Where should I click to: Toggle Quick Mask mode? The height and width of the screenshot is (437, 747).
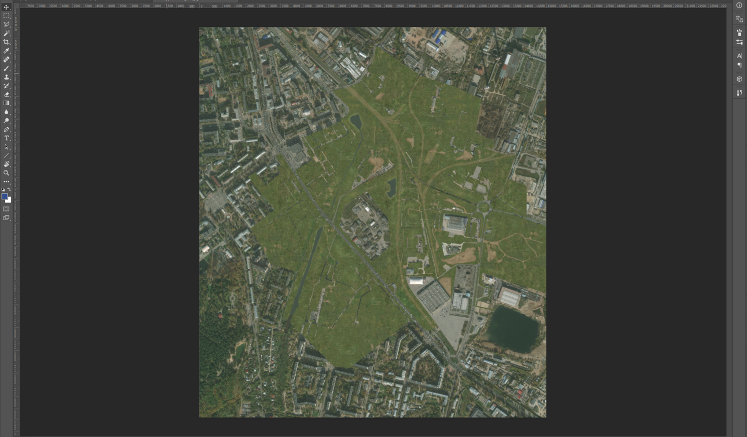tap(7, 209)
